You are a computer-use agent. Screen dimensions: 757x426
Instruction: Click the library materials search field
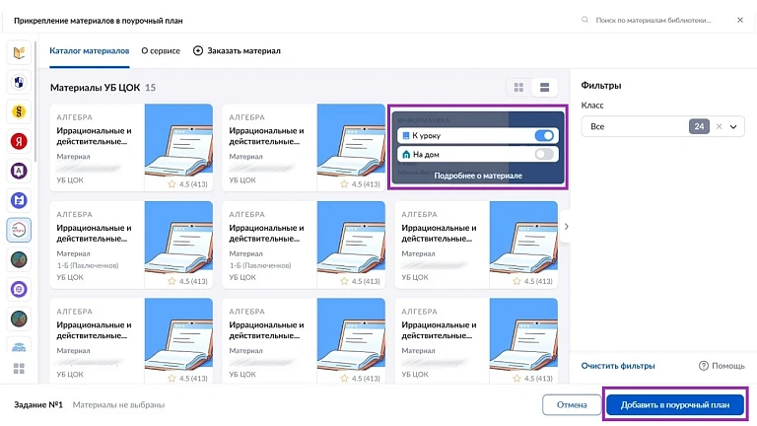653,20
